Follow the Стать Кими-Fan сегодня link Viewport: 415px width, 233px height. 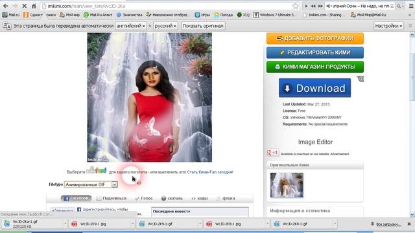pyautogui.click(x=210, y=172)
